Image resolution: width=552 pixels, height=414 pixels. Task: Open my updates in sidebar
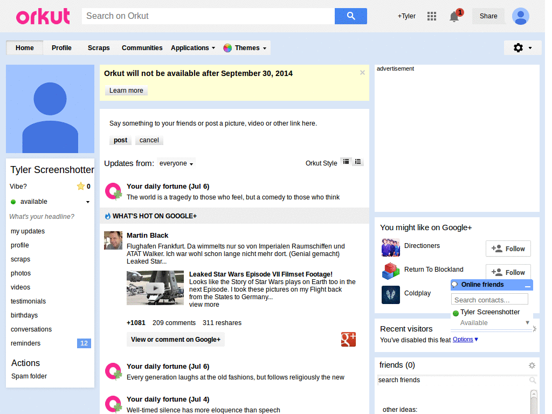28,231
